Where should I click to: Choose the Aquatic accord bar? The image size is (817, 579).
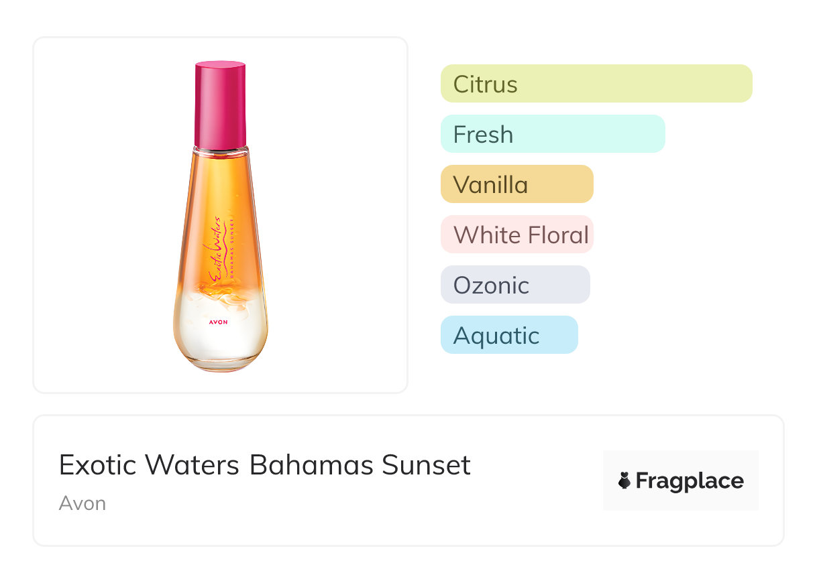(508, 335)
